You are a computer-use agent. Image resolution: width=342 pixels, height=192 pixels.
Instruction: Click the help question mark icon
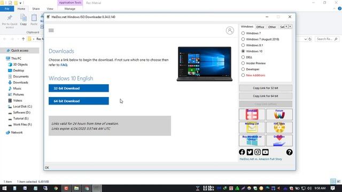[289, 152]
